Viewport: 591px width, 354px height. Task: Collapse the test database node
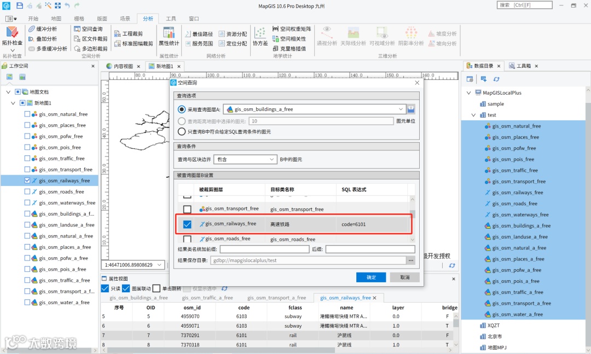tap(474, 115)
